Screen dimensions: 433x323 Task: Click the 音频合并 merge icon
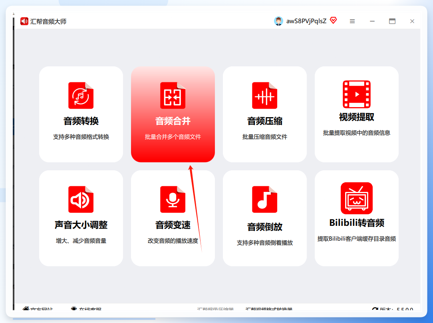coord(173,95)
